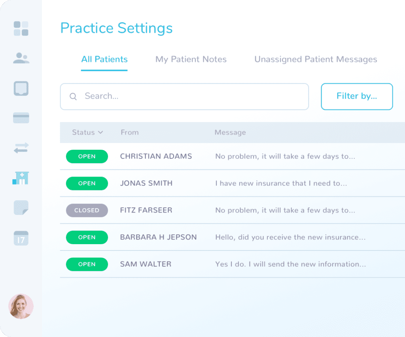Switch to the My Patient Notes tab
Screen dimensions: 405x337
pyautogui.click(x=191, y=59)
